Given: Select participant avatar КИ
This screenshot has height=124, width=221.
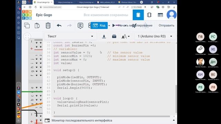Looking at the screenshot, I should pyautogui.click(x=200, y=74).
